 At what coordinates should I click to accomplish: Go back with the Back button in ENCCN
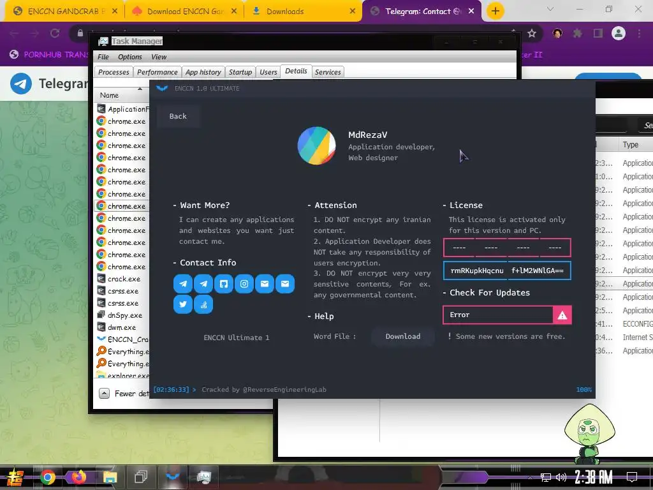(178, 116)
